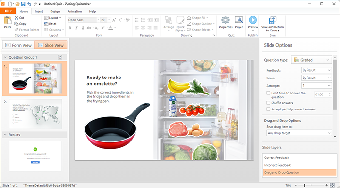Click the Reset layout icon
This screenshot has width=340, height=188.
pyautogui.click(x=46, y=24)
